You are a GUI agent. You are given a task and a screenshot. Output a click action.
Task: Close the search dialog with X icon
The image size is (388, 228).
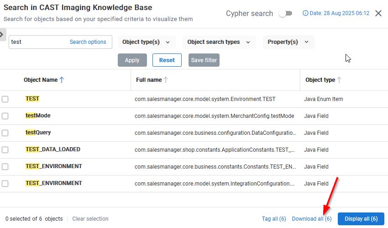point(378,13)
